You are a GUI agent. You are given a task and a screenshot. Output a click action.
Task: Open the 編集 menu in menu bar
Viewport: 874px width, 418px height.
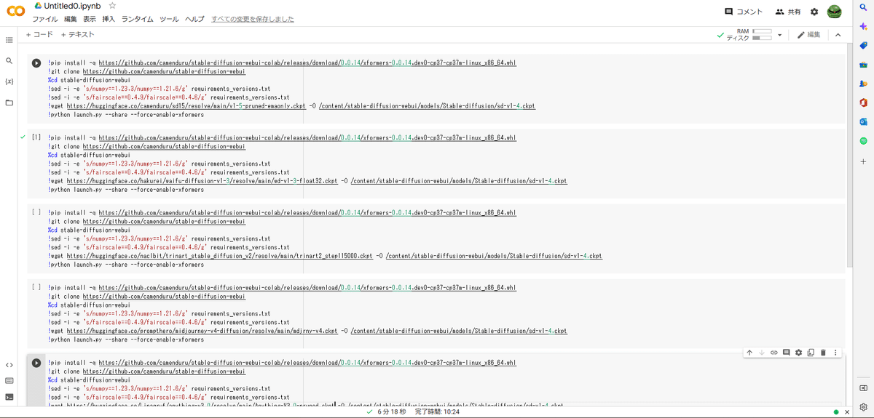(70, 19)
